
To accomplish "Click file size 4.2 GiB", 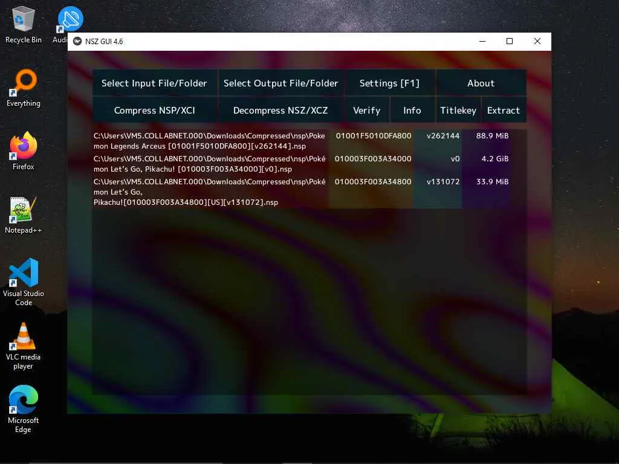I will click(495, 159).
